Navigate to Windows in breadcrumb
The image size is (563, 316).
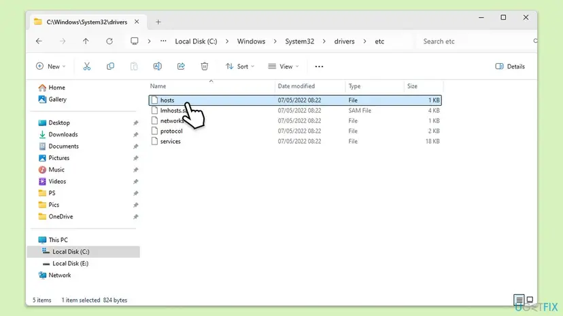(x=251, y=41)
